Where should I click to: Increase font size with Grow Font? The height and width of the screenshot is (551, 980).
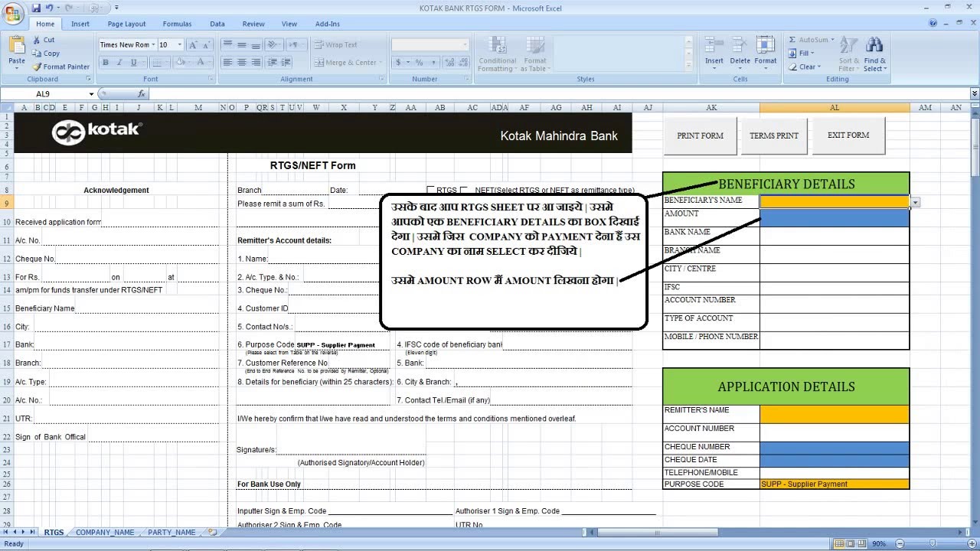coord(192,45)
